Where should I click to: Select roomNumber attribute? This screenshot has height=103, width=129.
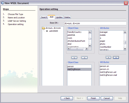tap(112, 47)
